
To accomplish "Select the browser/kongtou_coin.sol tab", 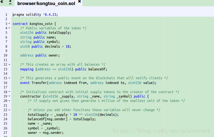I will click(46, 3).
